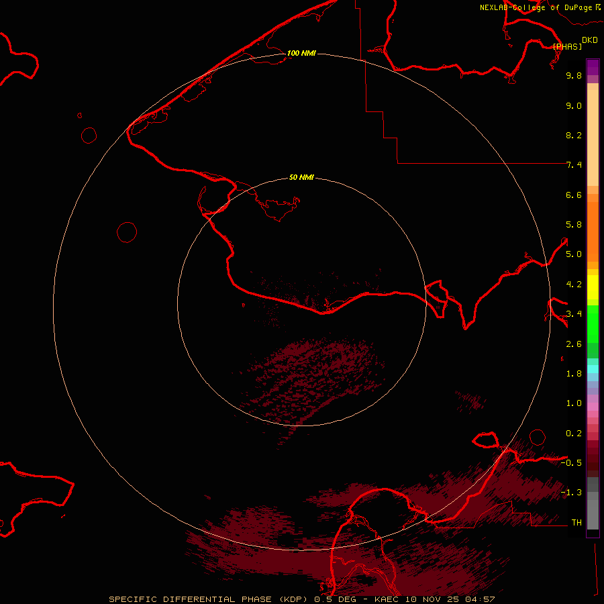Click the 50 NMI range ring label
The image size is (604, 604).
point(301,177)
